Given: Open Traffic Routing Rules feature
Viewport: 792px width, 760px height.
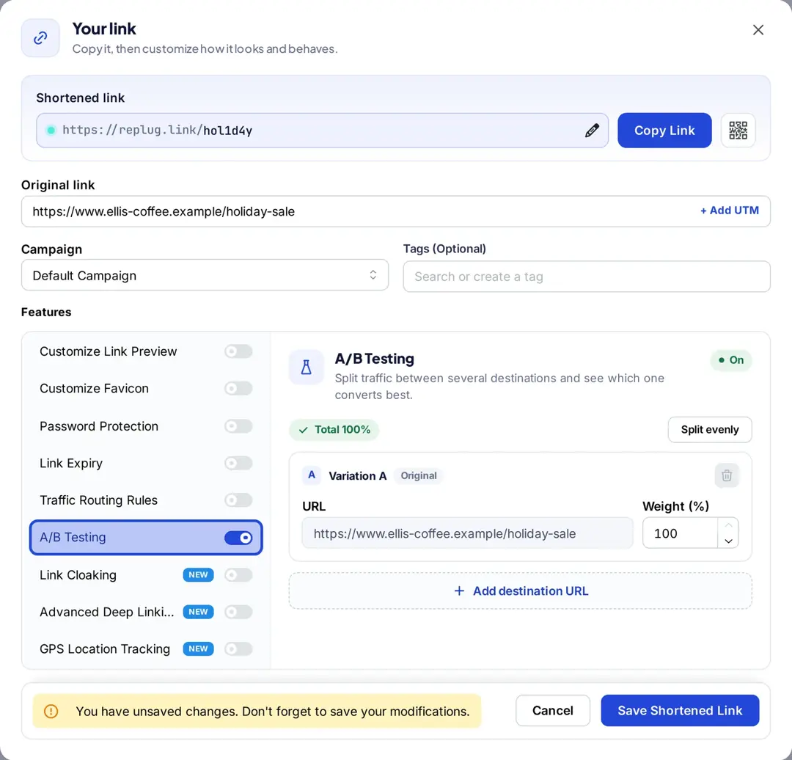Looking at the screenshot, I should click(146, 500).
